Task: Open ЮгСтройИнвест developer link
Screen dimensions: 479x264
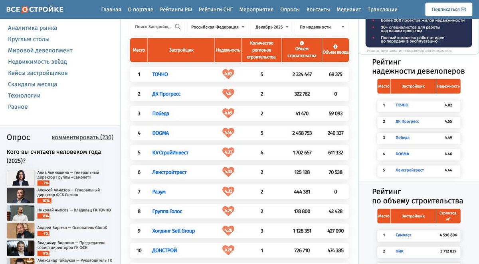Action: click(x=170, y=153)
